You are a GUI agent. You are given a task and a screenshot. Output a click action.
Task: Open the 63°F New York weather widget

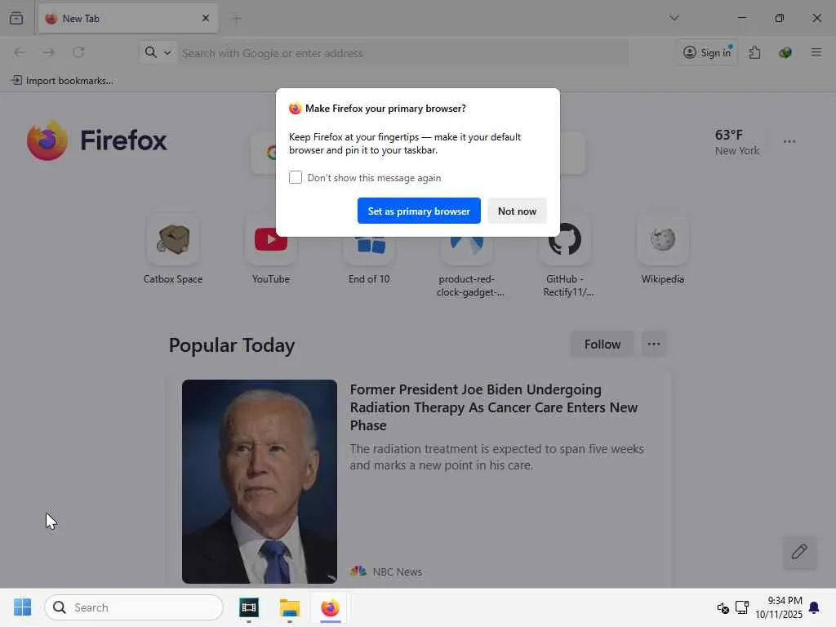point(737,142)
